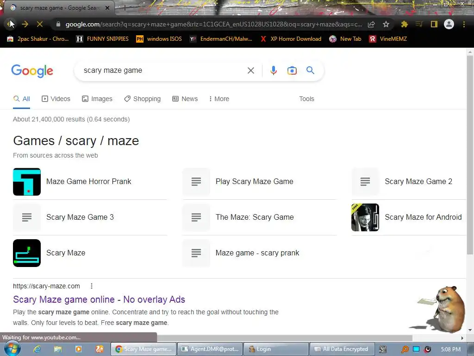This screenshot has height=356, width=474.
Task: Open Chrome three-dot menu
Action: pos(464,24)
